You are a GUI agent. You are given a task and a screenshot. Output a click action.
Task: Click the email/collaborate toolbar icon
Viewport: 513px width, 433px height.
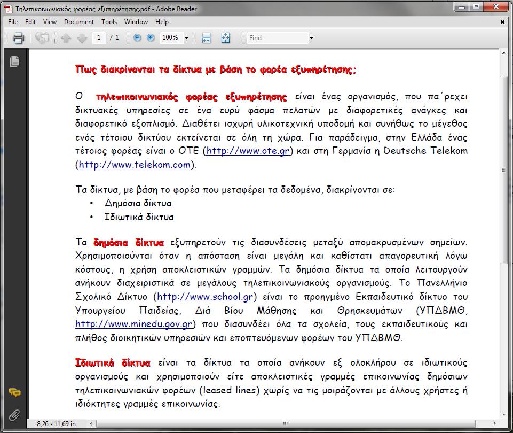coord(42,38)
